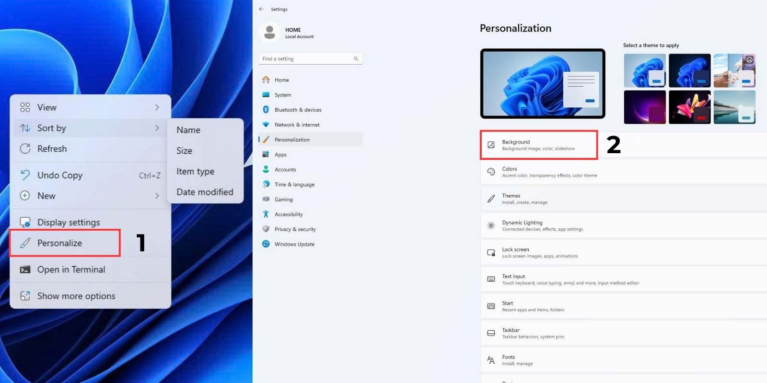
Task: Click the Dynamic Lighting sun icon
Action: (x=491, y=225)
